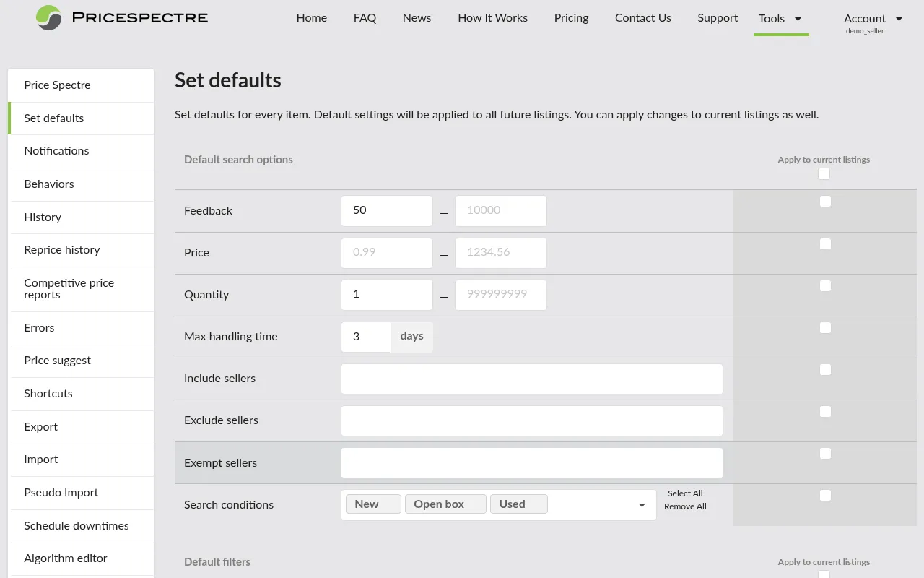This screenshot has width=924, height=578.
Task: Click Select All for search conditions
Action: (684, 493)
